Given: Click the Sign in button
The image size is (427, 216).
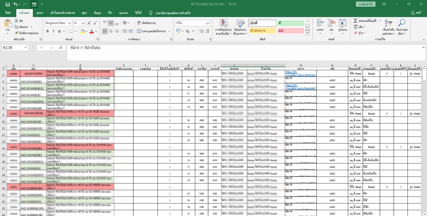Looking at the screenshot, I should tap(365, 4).
